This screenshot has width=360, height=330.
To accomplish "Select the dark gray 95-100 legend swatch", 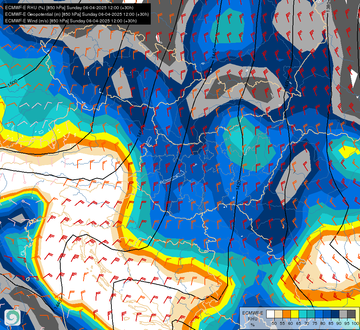I will pyautogui.click(x=352, y=314).
